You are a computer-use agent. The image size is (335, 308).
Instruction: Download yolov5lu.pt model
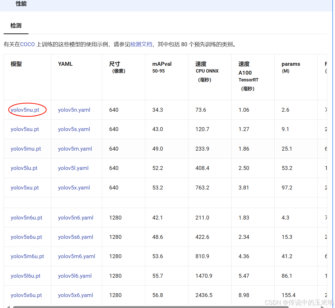[x=24, y=168]
